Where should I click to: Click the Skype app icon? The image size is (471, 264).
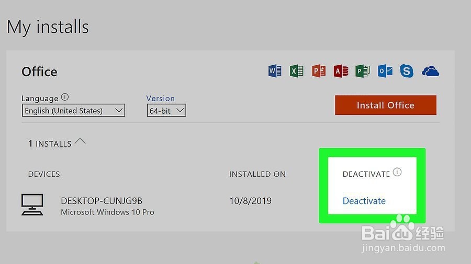(x=407, y=71)
